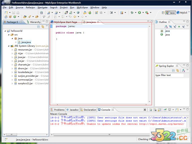192x144 pixels.
Task: Select java.java file in Package Explorer
Action: tap(26, 42)
